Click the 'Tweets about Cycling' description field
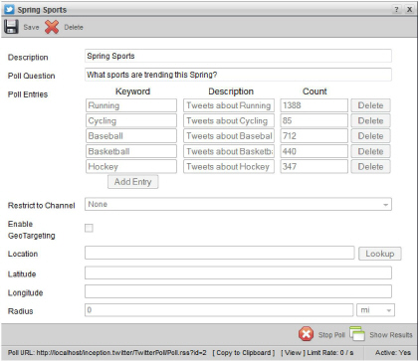Image resolution: width=419 pixels, height=361 pixels. tap(229, 120)
